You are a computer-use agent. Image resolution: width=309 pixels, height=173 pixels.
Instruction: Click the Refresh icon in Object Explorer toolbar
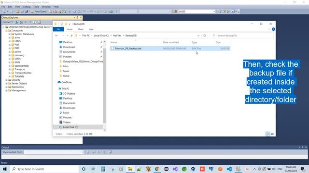point(35,22)
